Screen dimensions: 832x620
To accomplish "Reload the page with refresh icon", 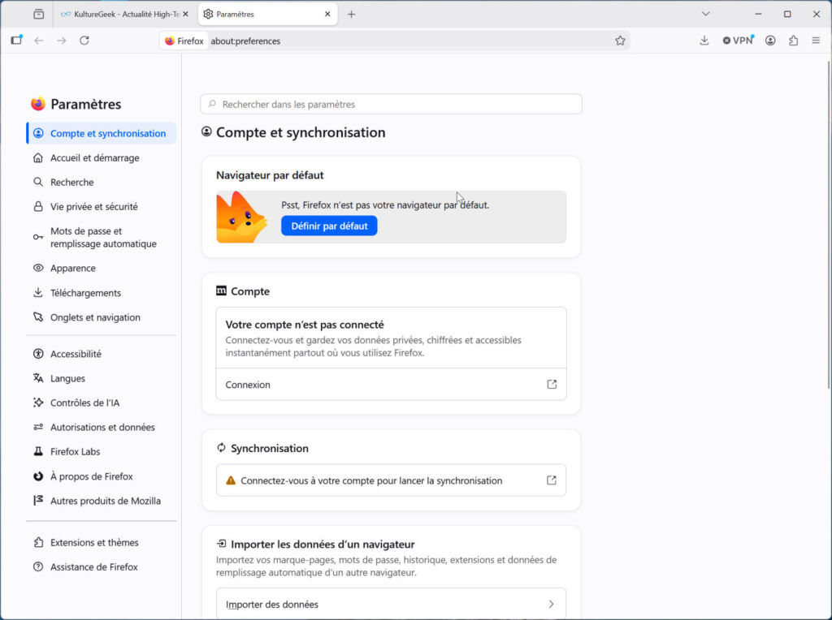I will pyautogui.click(x=84, y=41).
